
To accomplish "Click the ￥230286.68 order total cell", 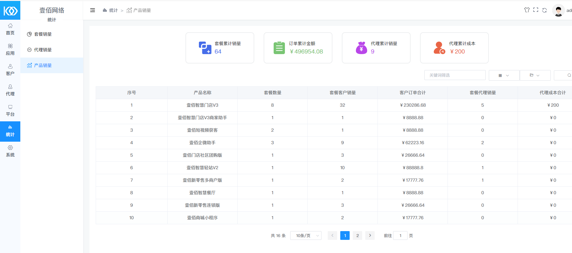I will 413,105.
